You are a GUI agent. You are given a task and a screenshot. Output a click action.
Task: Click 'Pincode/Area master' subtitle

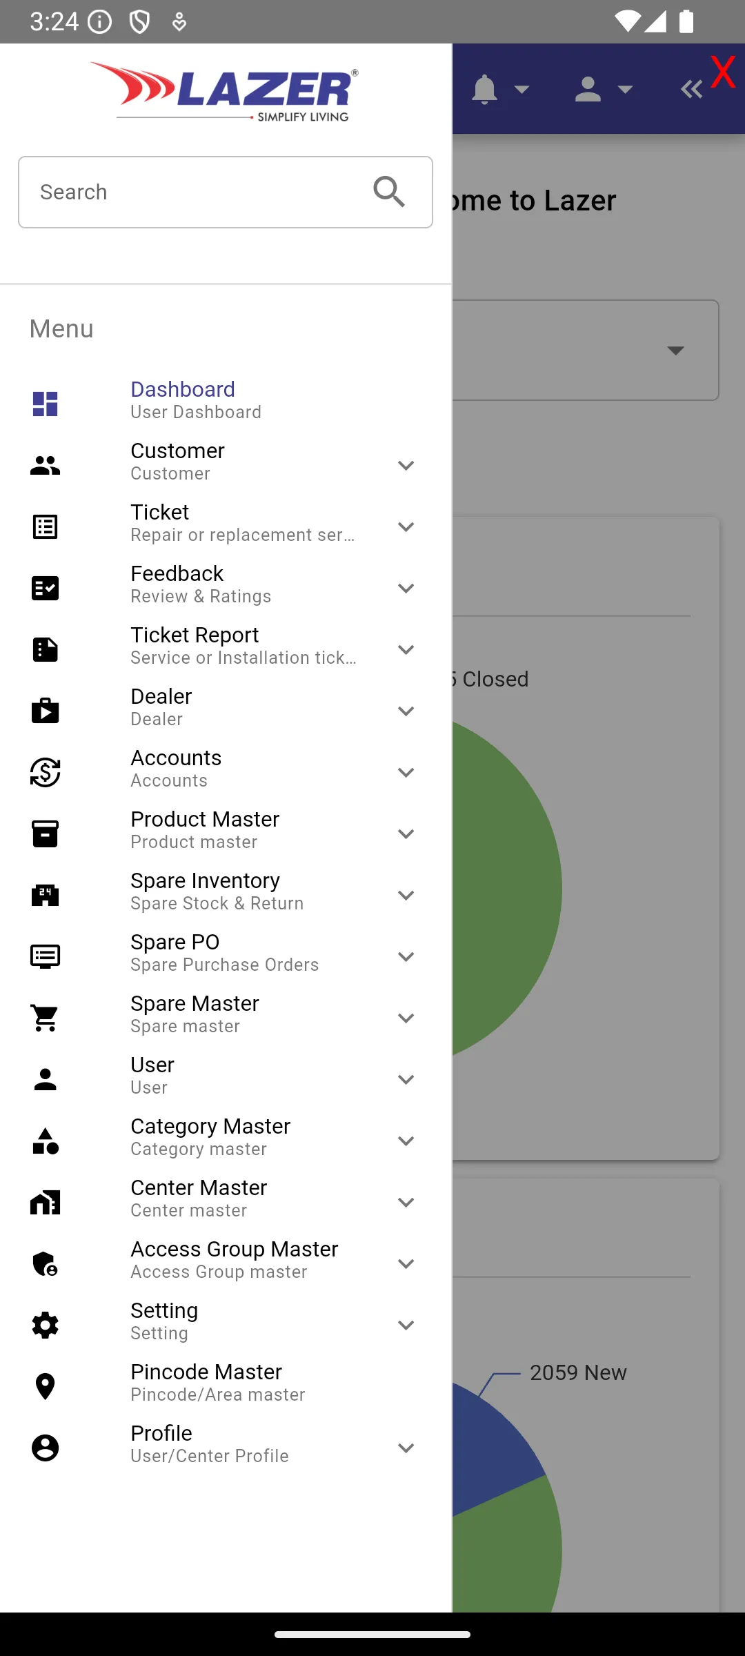point(218,1394)
